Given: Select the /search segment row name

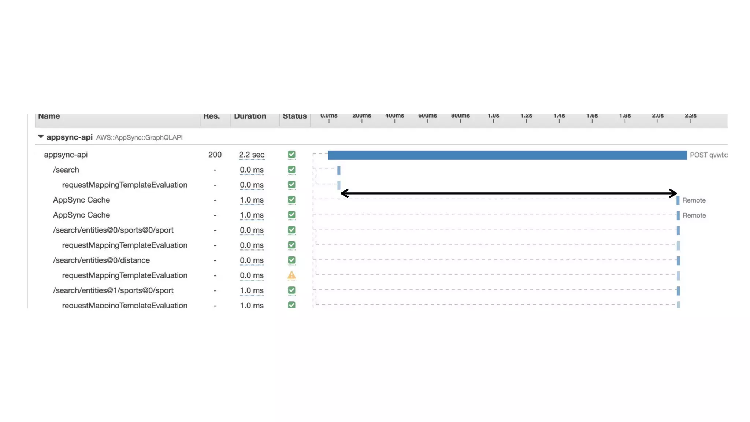Looking at the screenshot, I should (66, 170).
